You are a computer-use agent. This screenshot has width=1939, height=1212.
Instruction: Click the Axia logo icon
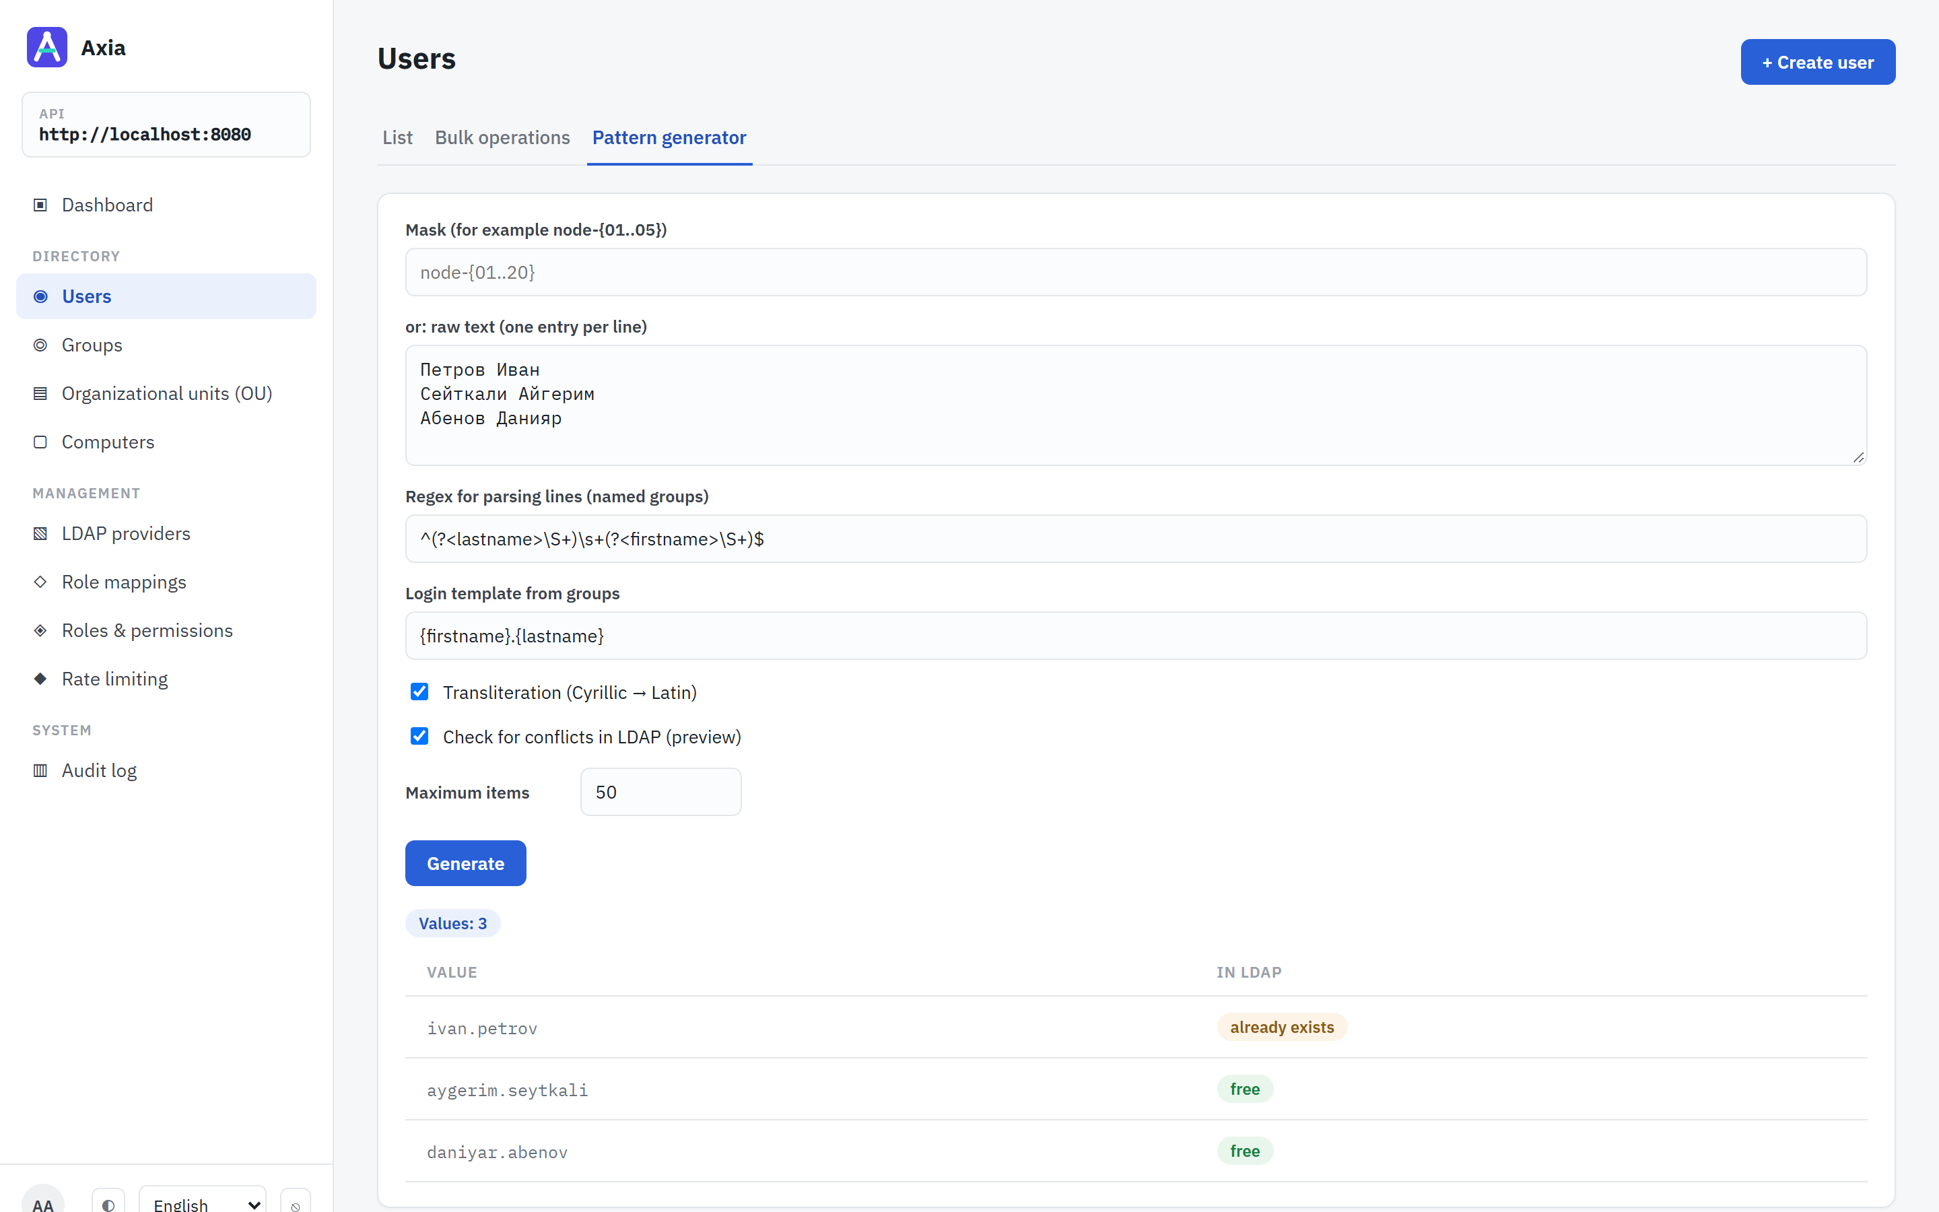[x=46, y=47]
